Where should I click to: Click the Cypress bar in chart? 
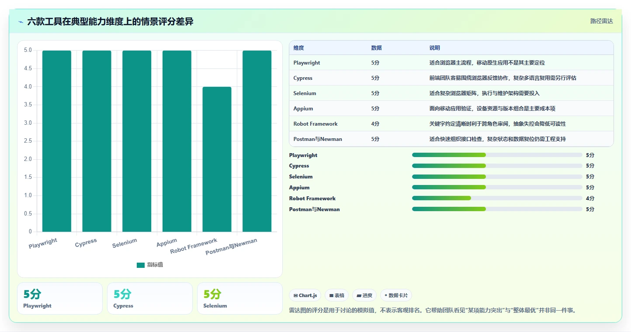(x=97, y=141)
